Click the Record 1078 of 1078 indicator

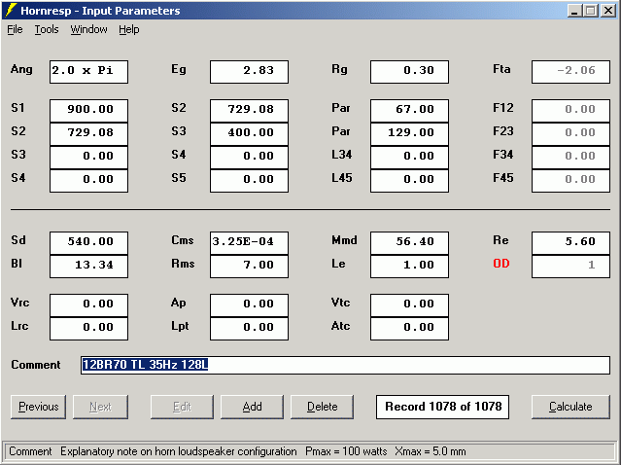[x=443, y=407]
